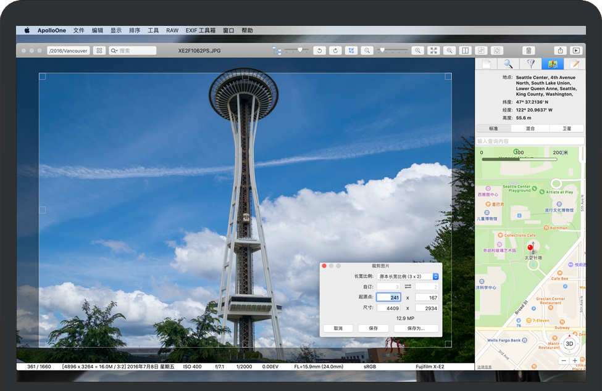Expand the search field magnifier options

114,51
